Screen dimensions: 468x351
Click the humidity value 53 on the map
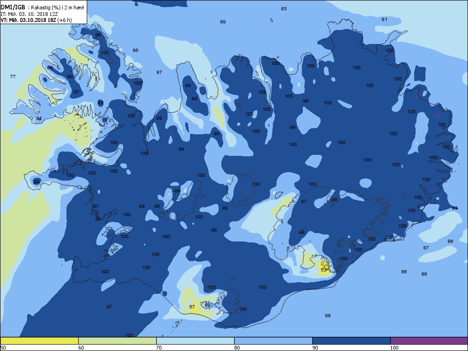tap(324, 270)
